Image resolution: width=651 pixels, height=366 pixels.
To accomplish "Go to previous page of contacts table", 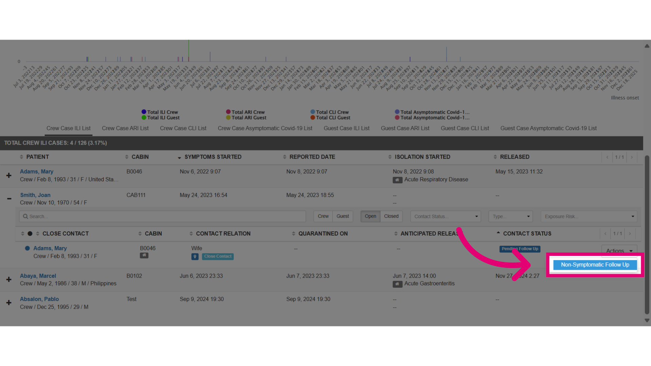I will [x=605, y=234].
